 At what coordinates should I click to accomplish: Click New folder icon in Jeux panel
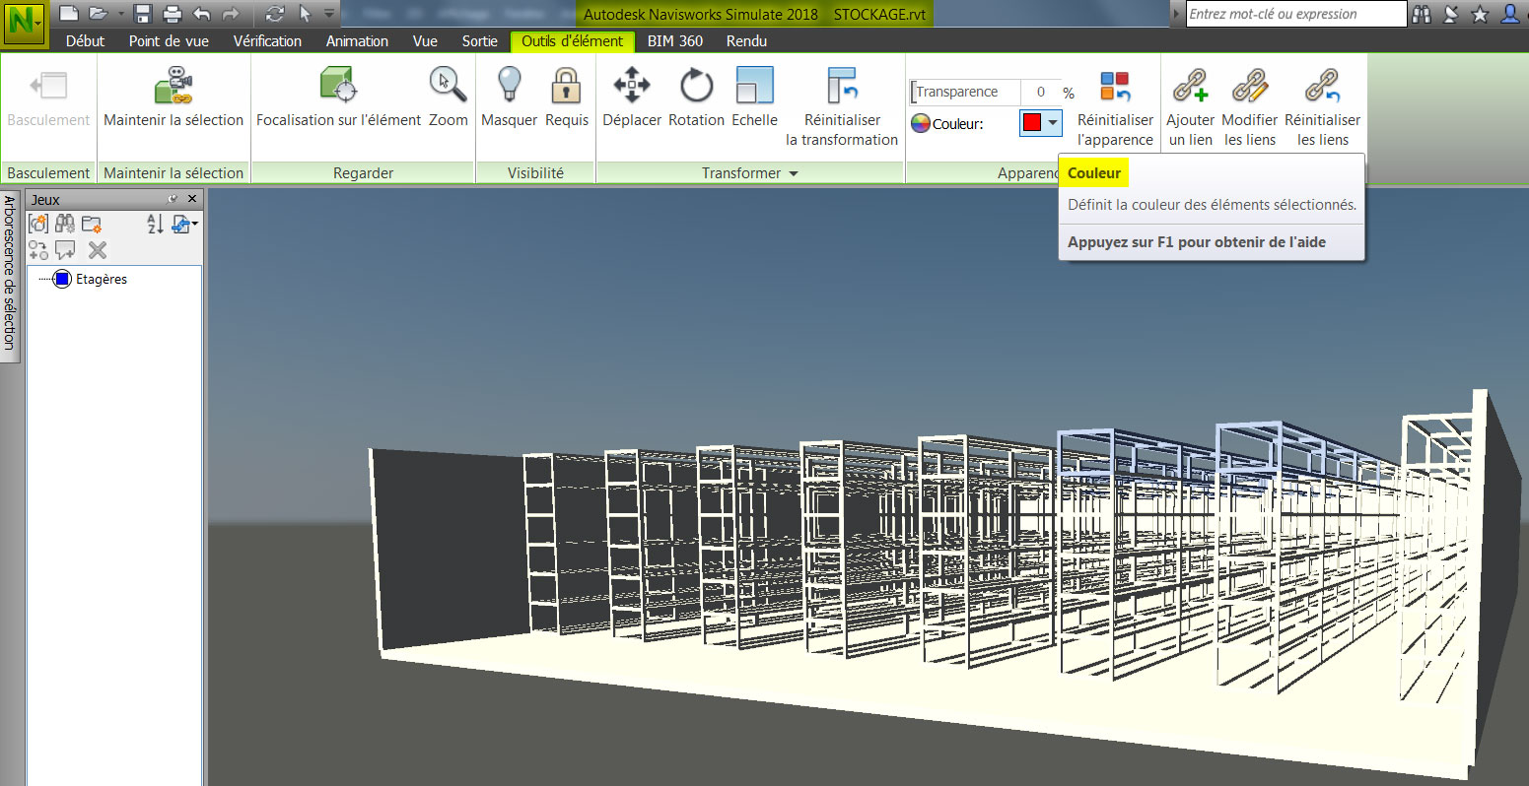coord(93,225)
